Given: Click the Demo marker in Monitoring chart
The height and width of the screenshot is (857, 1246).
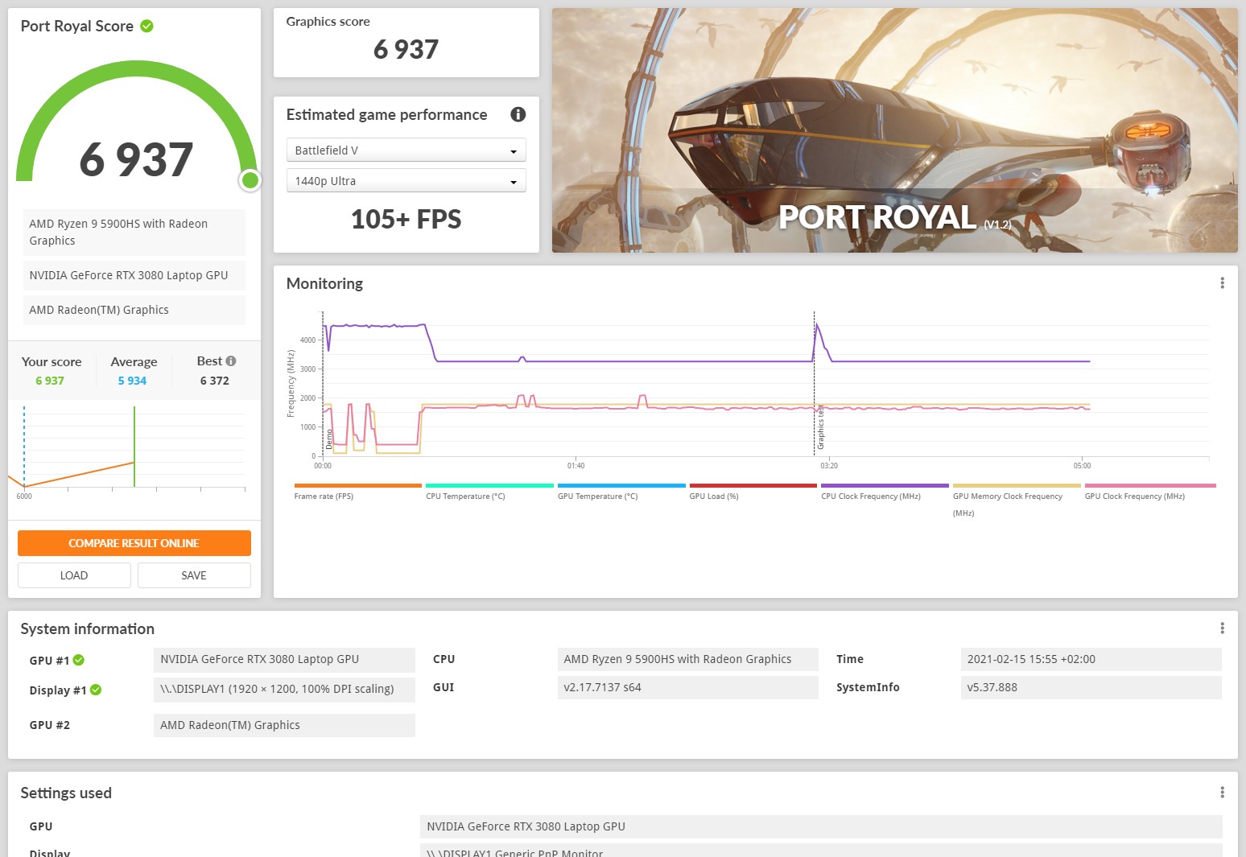Looking at the screenshot, I should (329, 439).
